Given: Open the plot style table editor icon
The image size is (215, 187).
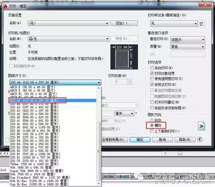Looking at the screenshot, I should [201, 24].
